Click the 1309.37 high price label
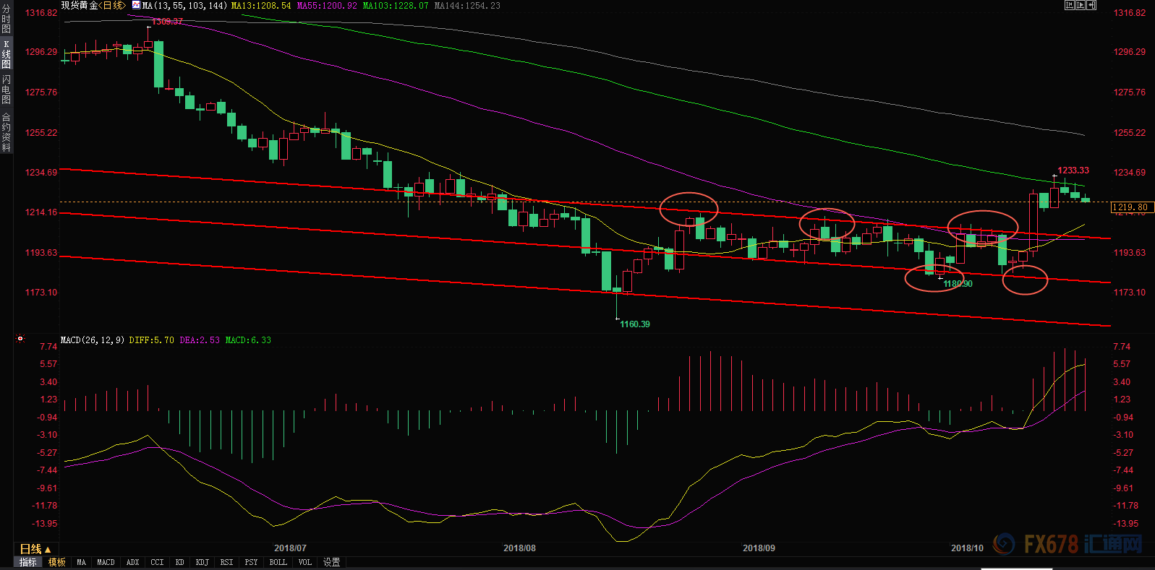1155x570 pixels. pos(167,22)
